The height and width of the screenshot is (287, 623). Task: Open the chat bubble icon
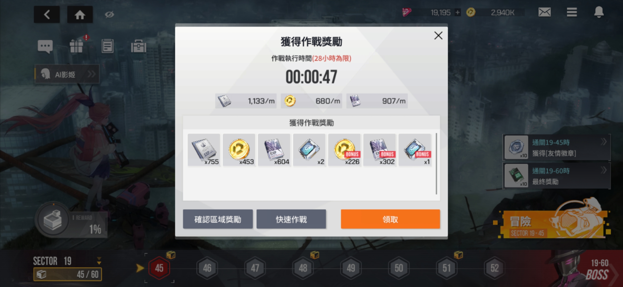click(x=45, y=47)
